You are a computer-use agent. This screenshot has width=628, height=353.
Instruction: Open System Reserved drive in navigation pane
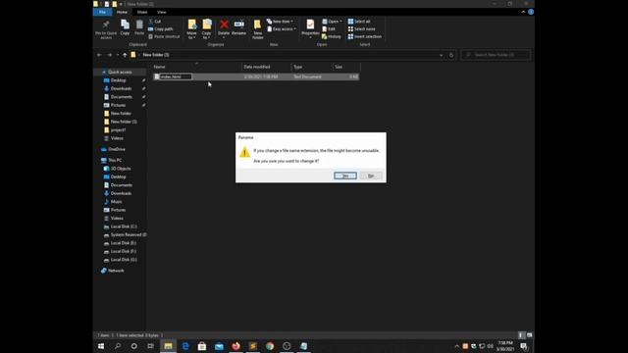129,235
